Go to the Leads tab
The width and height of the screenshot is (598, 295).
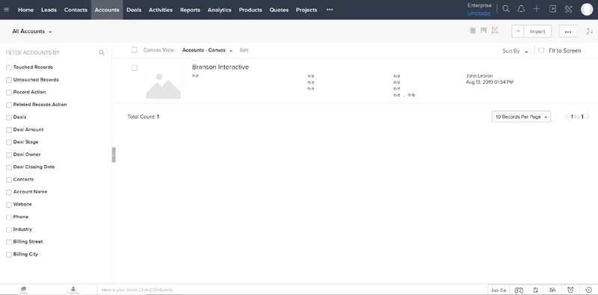pos(49,10)
